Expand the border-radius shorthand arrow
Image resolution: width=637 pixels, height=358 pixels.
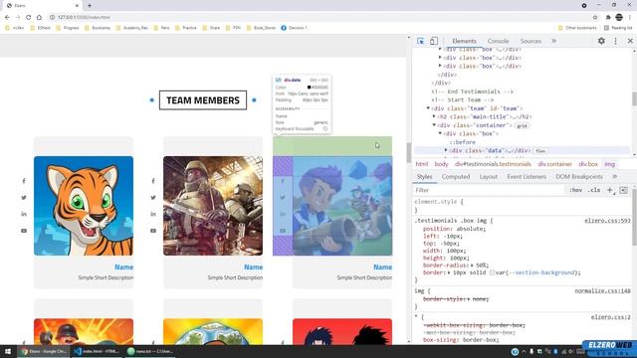[x=472, y=266]
